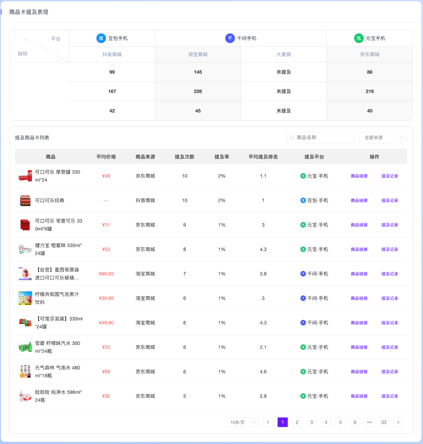The width and height of the screenshot is (423, 444).
Task: Click the 抖音商城 column header
Action: coord(112,55)
